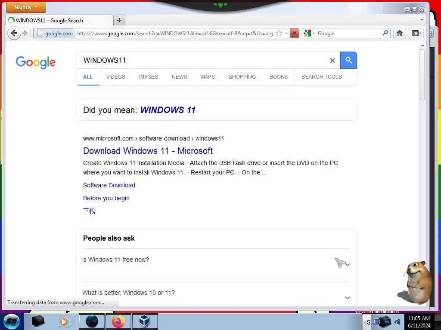Click the blue Google search button

pos(348,60)
